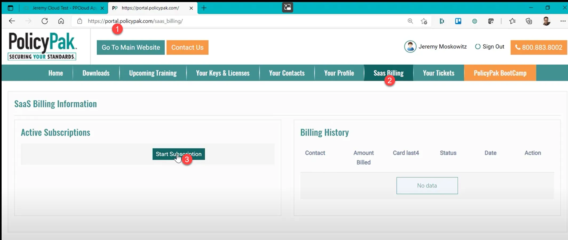Open a new browser tab
Screen dimensions: 568x240
coord(204,8)
